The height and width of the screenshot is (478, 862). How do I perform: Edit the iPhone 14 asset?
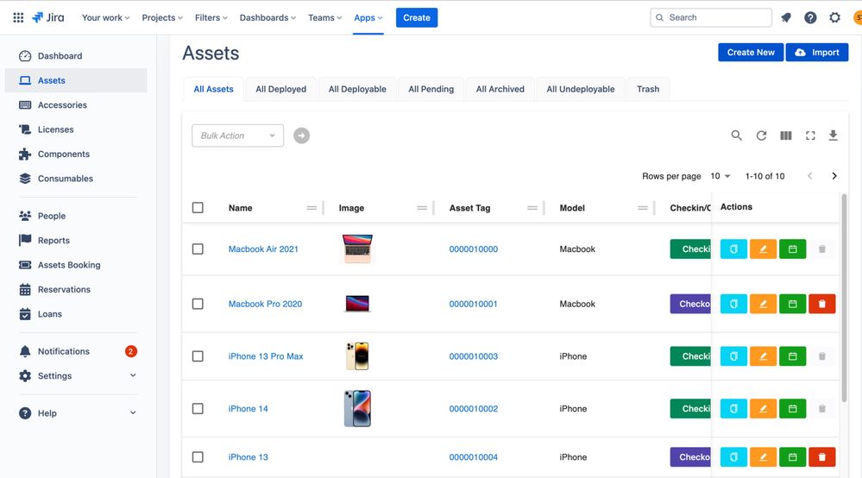(763, 408)
